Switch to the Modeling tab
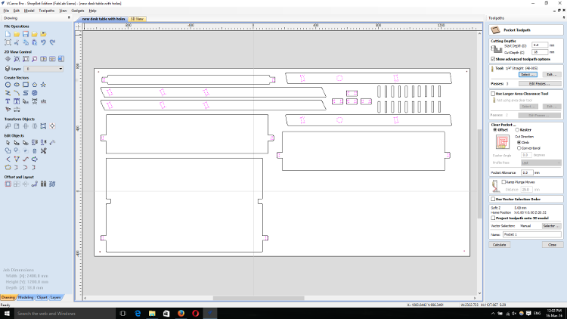The width and height of the screenshot is (567, 319). tap(26, 297)
